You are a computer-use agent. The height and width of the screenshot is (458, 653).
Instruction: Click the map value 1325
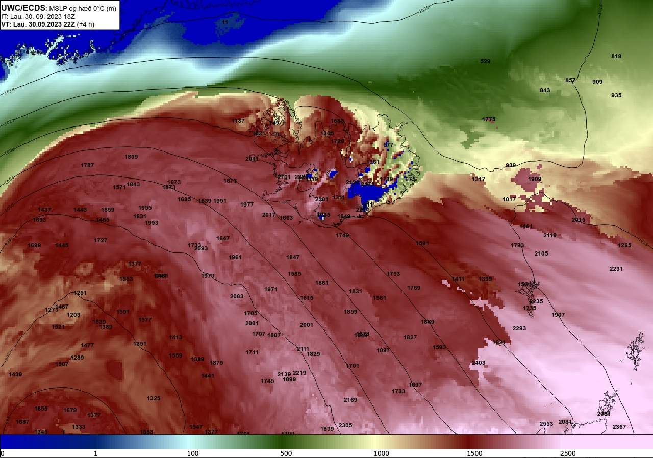point(154,398)
